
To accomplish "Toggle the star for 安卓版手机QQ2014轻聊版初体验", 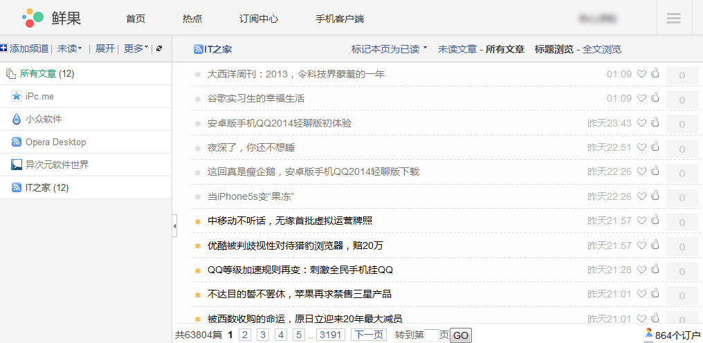I will click(198, 123).
